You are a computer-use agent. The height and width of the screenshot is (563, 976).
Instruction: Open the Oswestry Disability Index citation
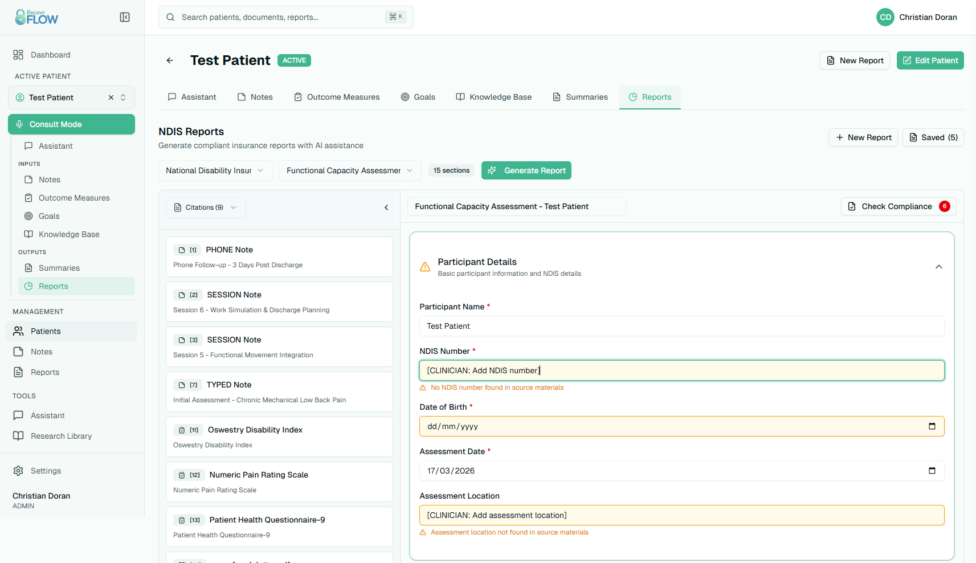[x=279, y=436]
